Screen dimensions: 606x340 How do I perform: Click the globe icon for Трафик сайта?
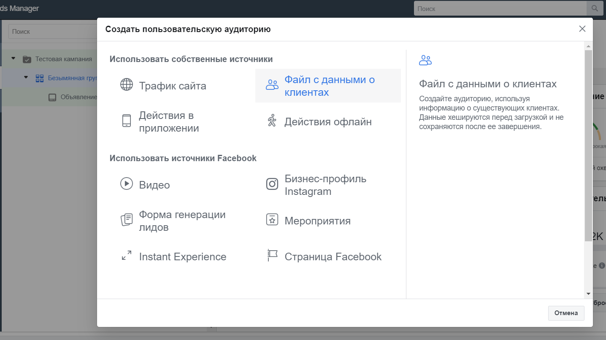[x=127, y=85]
